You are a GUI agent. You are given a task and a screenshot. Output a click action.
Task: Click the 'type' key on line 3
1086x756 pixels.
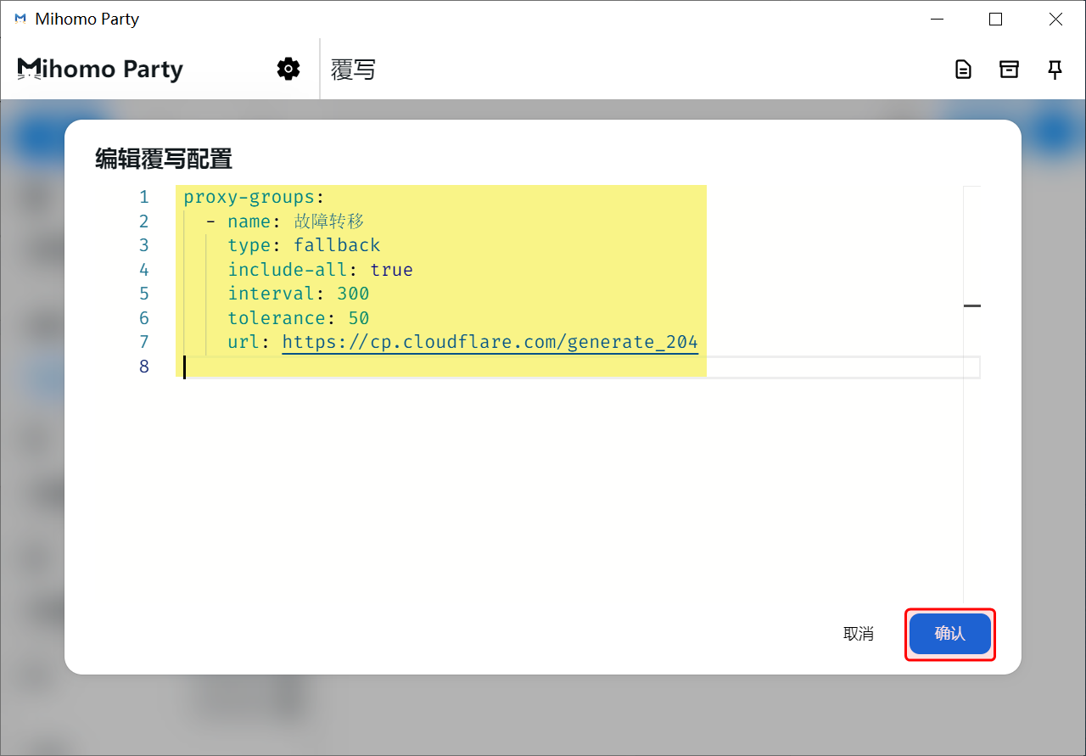(249, 245)
